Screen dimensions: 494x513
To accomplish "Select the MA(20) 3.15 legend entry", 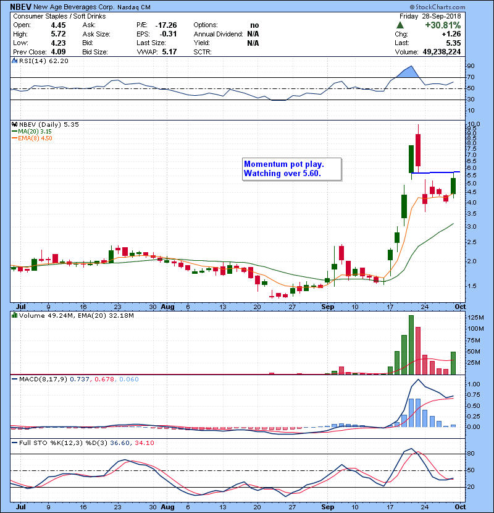I will [x=31, y=132].
